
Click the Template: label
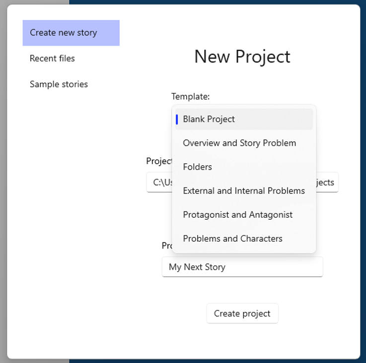(191, 96)
